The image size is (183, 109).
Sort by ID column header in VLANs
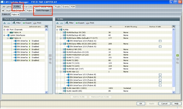click(x=115, y=27)
